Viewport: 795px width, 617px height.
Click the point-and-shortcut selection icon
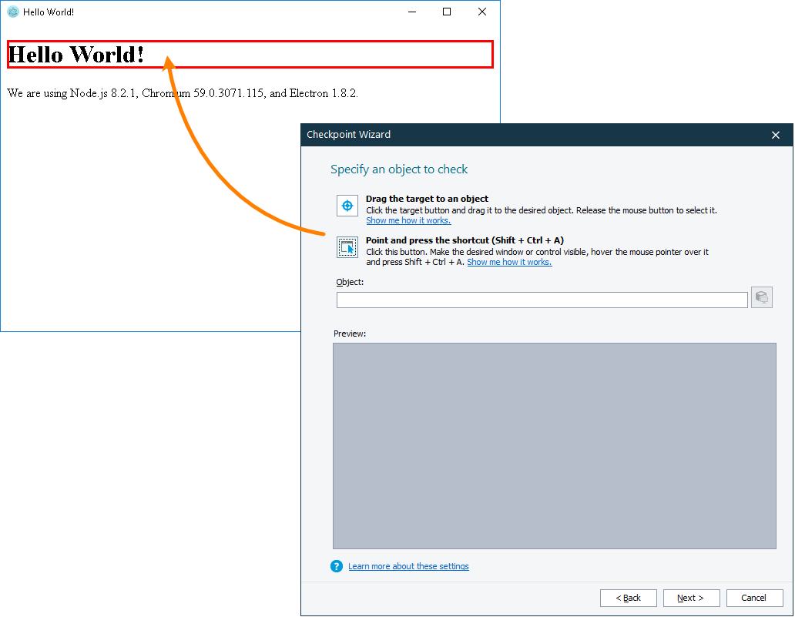pos(347,247)
